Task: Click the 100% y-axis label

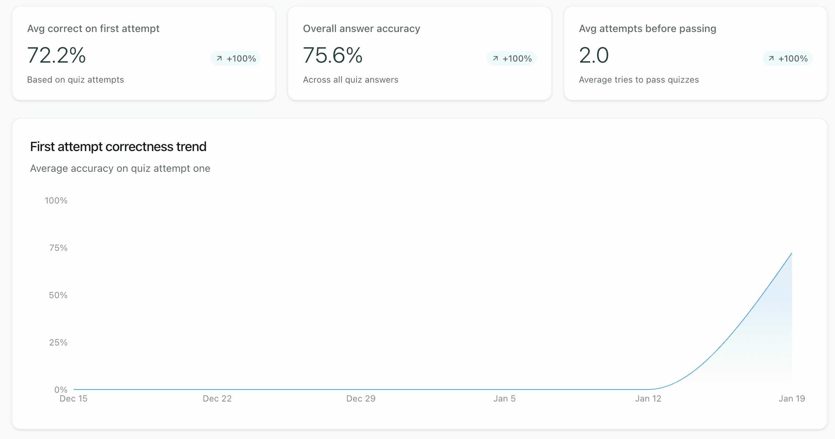Action: (56, 201)
